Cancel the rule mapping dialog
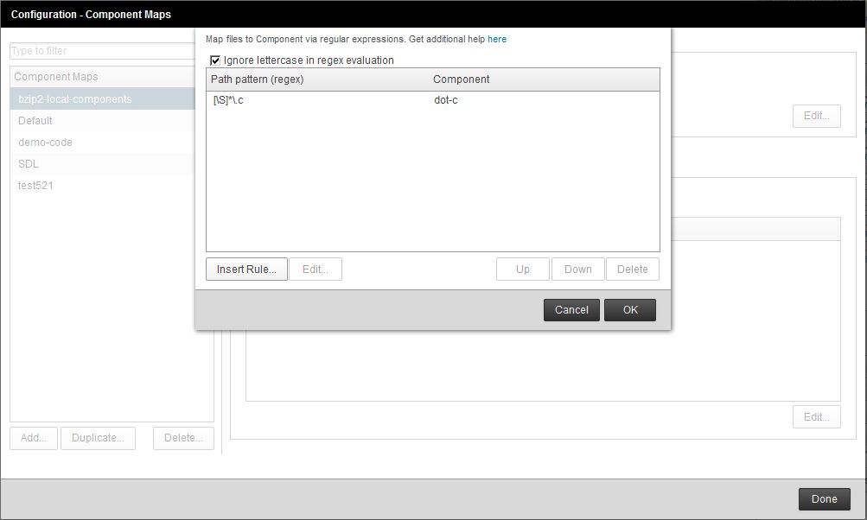This screenshot has height=520, width=867. [571, 310]
